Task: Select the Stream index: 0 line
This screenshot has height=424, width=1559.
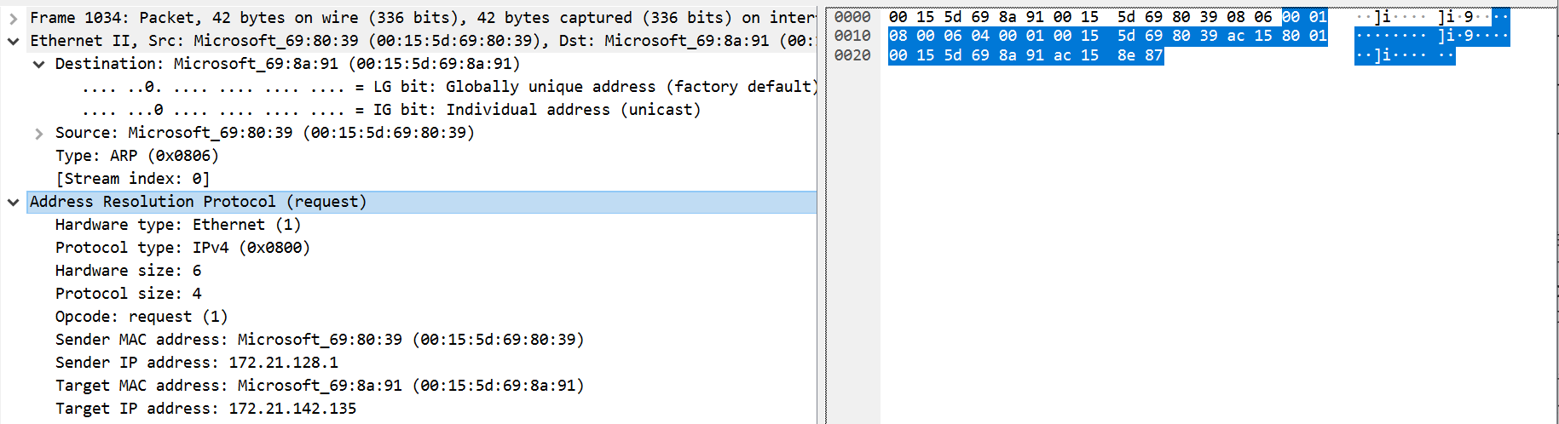Action: coord(132,179)
